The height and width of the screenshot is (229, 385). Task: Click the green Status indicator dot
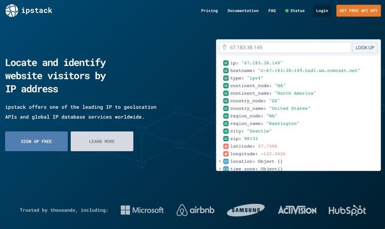(x=287, y=11)
